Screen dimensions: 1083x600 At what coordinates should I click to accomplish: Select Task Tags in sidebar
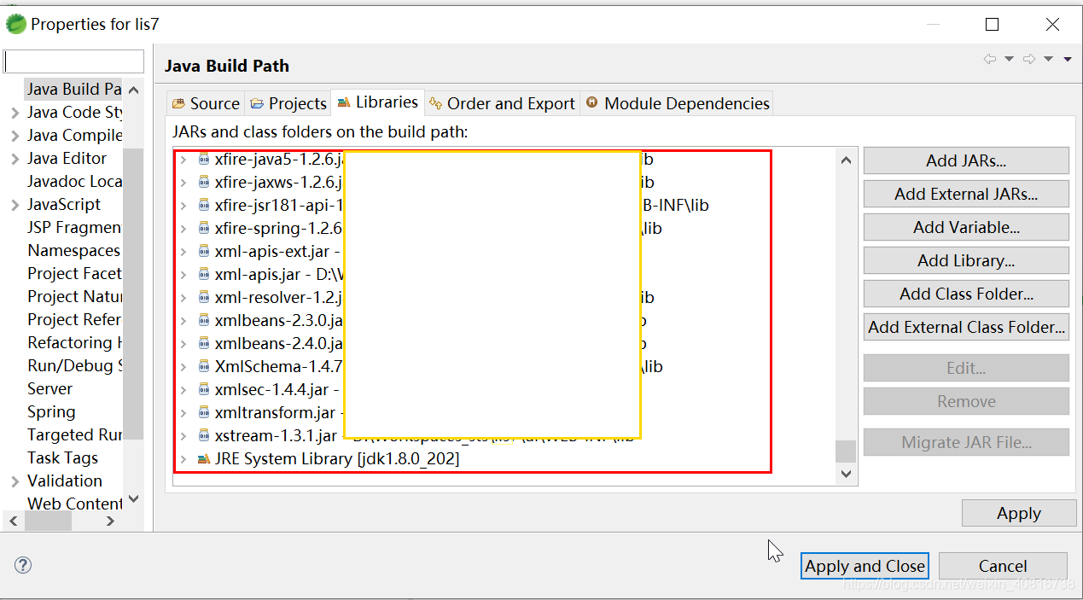pos(62,458)
